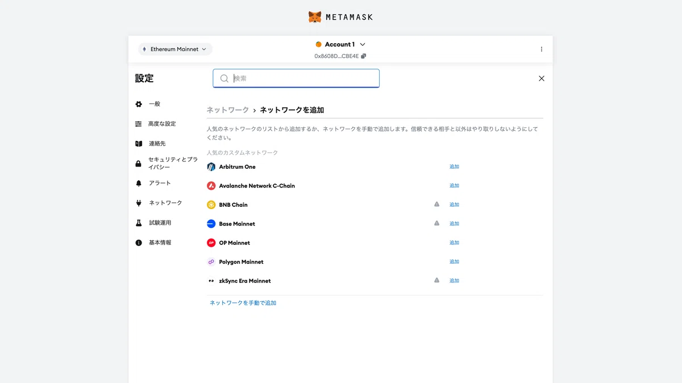682x383 pixels.
Task: Click the Arbitrum One logo icon
Action: pyautogui.click(x=211, y=167)
